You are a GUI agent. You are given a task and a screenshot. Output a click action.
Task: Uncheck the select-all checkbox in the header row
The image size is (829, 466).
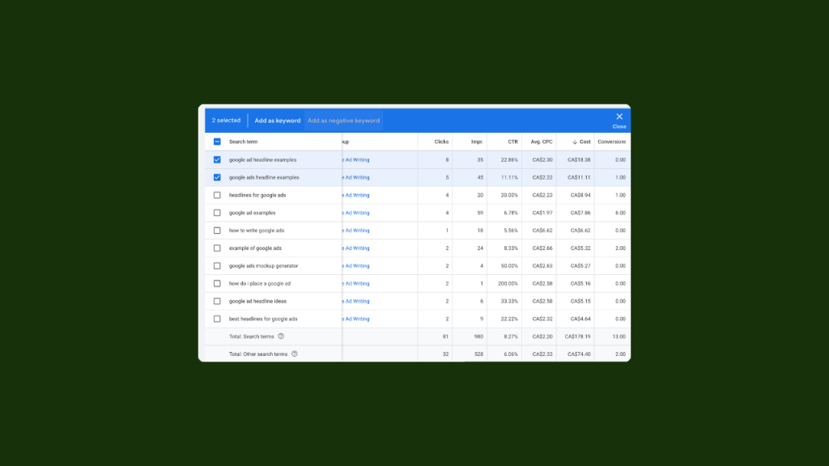click(x=217, y=141)
